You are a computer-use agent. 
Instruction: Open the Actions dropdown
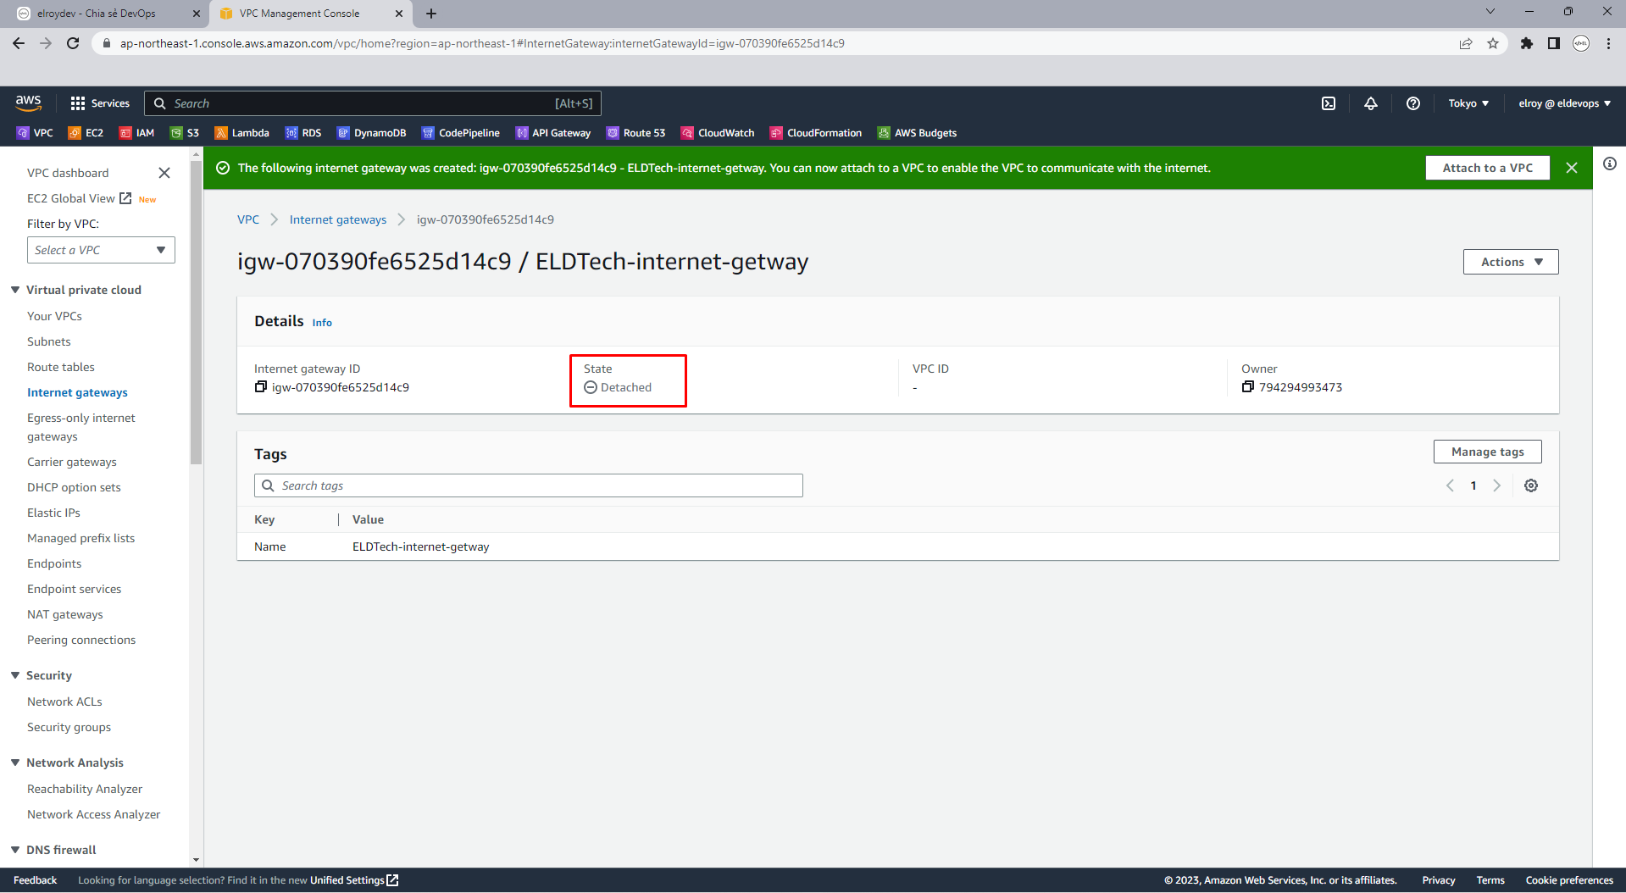coord(1511,262)
